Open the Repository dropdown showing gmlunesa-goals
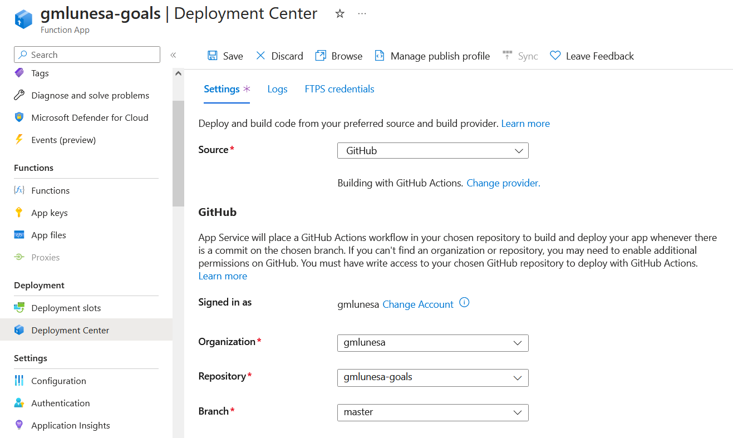733x438 pixels. pyautogui.click(x=432, y=377)
